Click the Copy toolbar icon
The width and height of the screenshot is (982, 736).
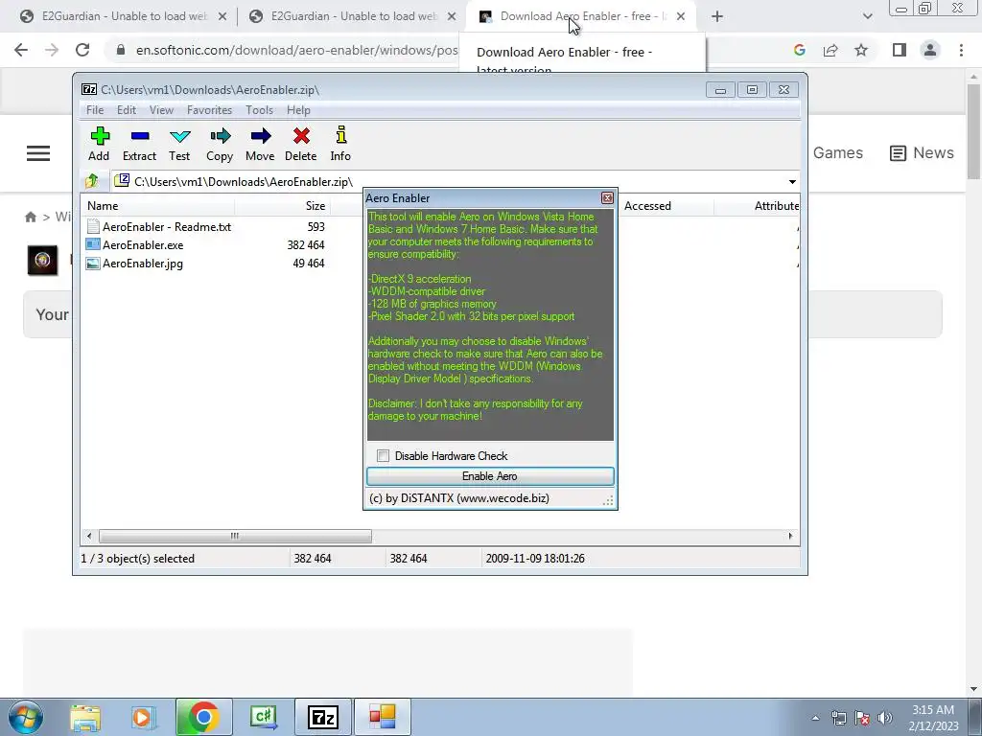[220, 144]
